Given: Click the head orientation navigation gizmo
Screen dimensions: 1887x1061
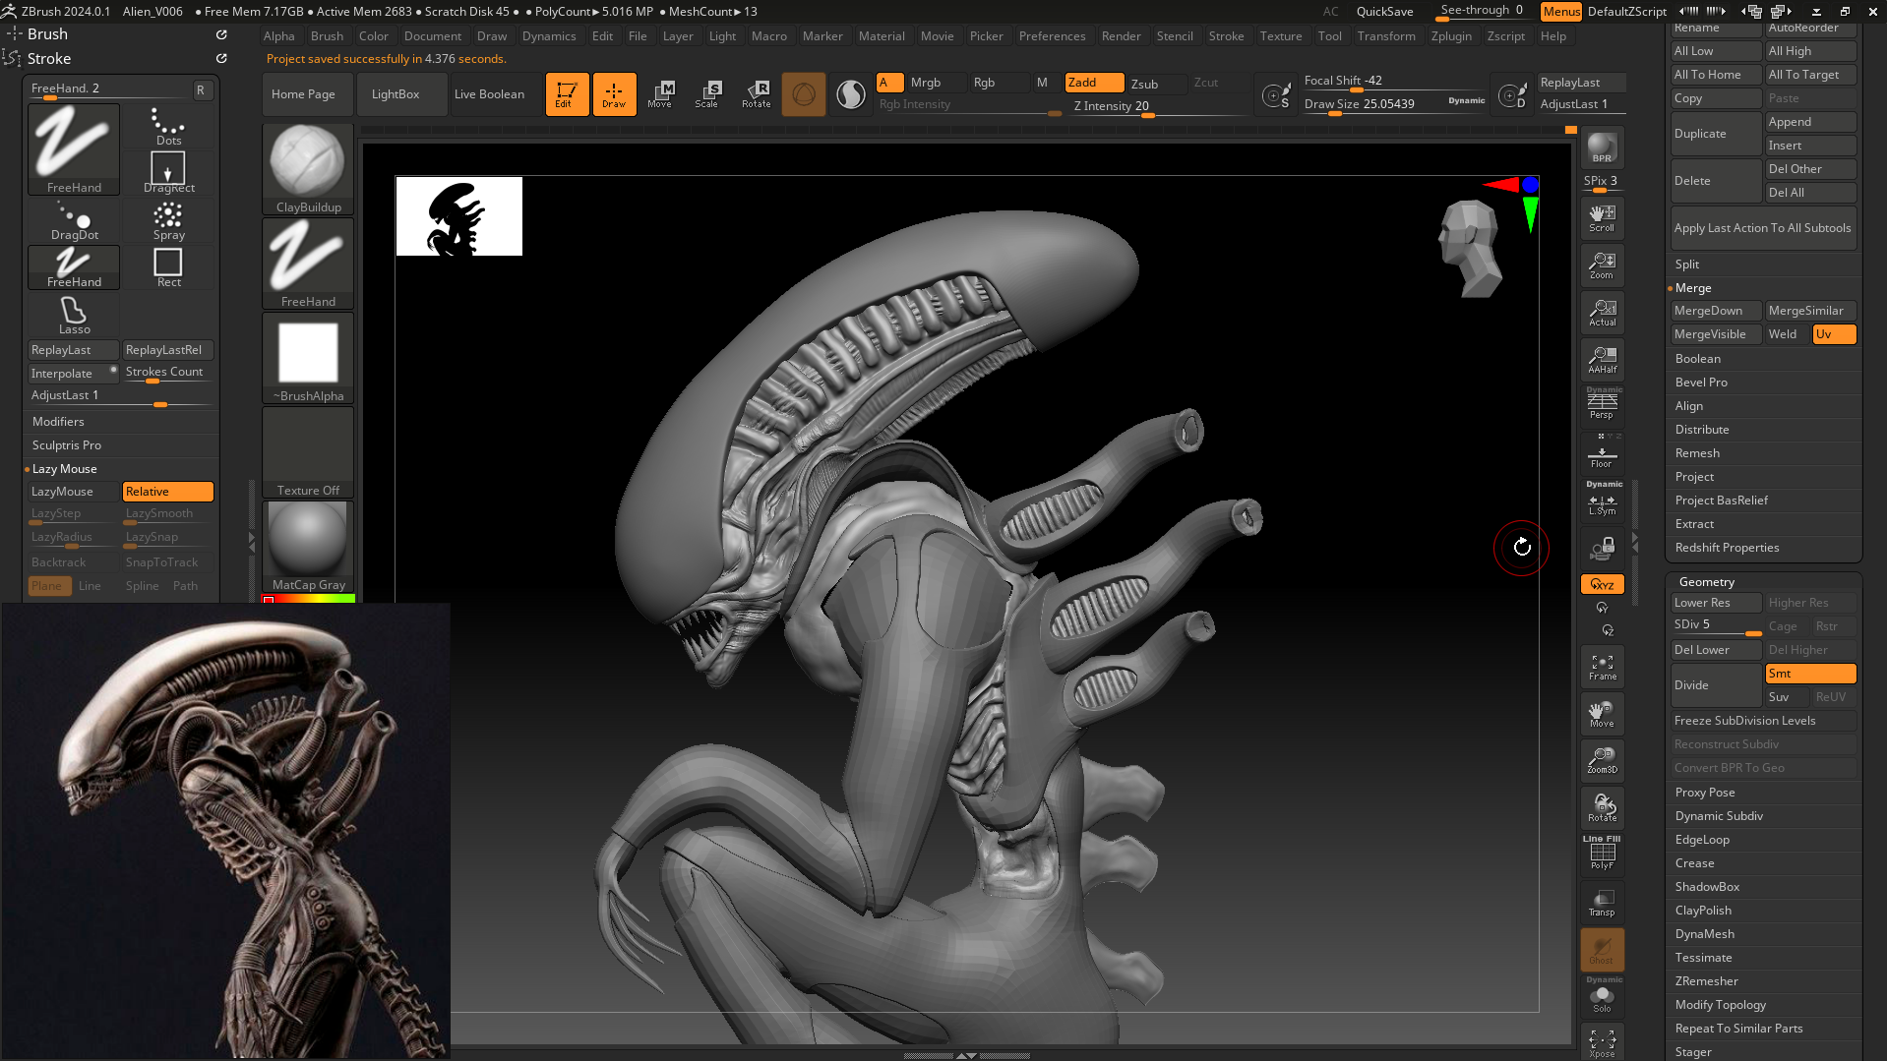Looking at the screenshot, I should (1471, 249).
